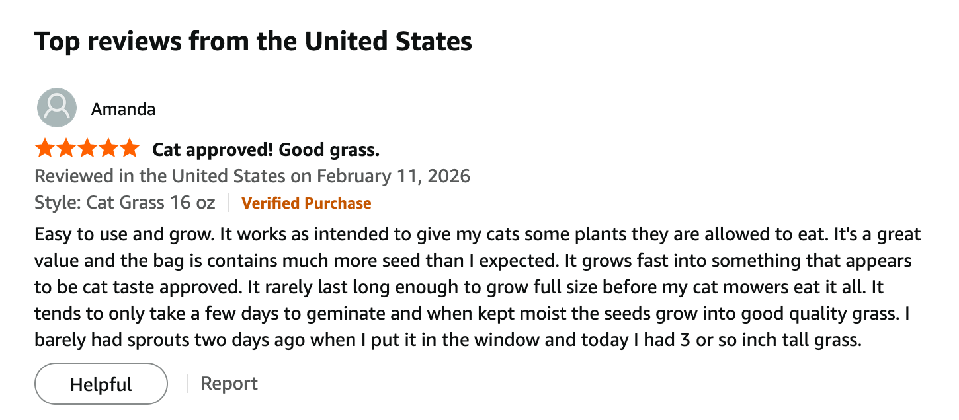Click the 'Style: Cat Grass 16 oz' text
The image size is (959, 420).
point(125,203)
